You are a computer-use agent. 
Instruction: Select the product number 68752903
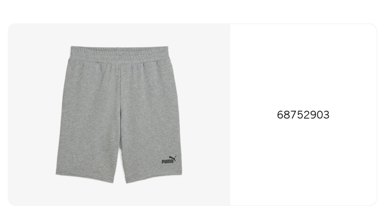pos(303,115)
